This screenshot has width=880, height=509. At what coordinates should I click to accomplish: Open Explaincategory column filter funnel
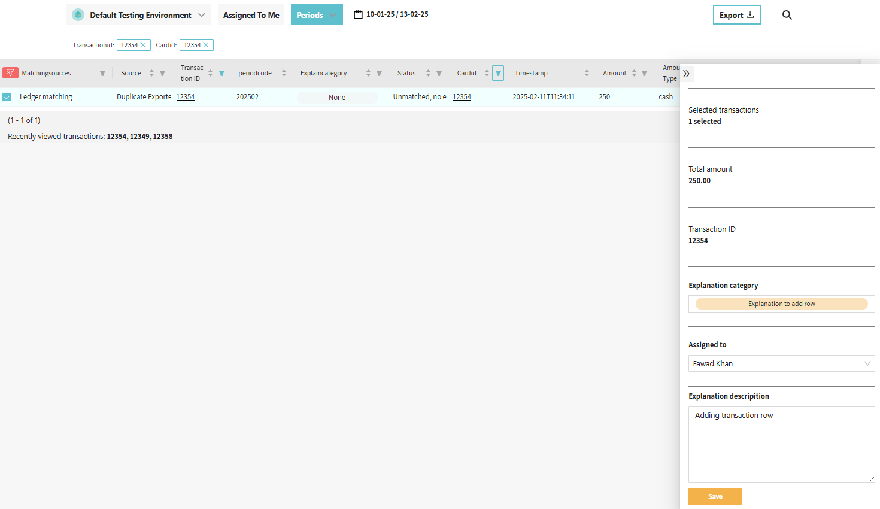coord(379,73)
